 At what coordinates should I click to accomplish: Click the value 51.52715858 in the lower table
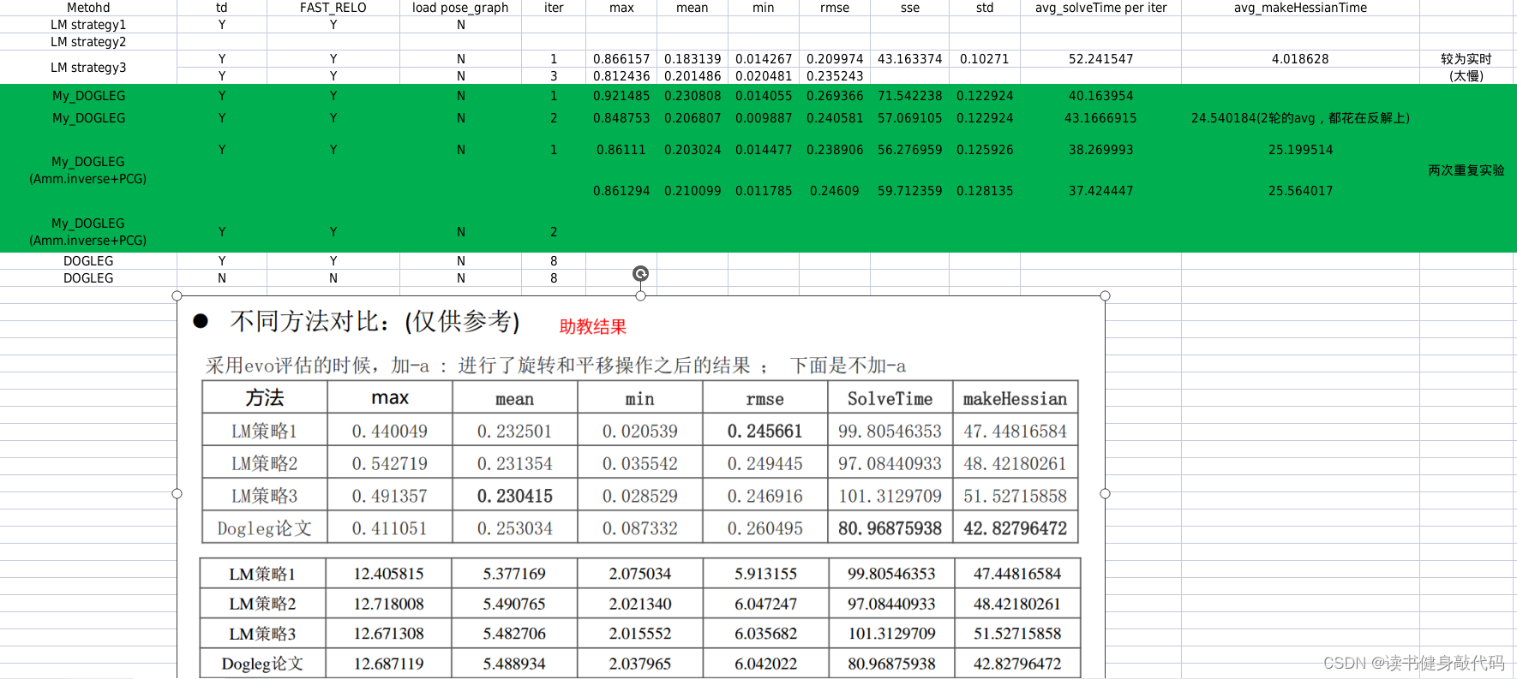(x=1017, y=634)
